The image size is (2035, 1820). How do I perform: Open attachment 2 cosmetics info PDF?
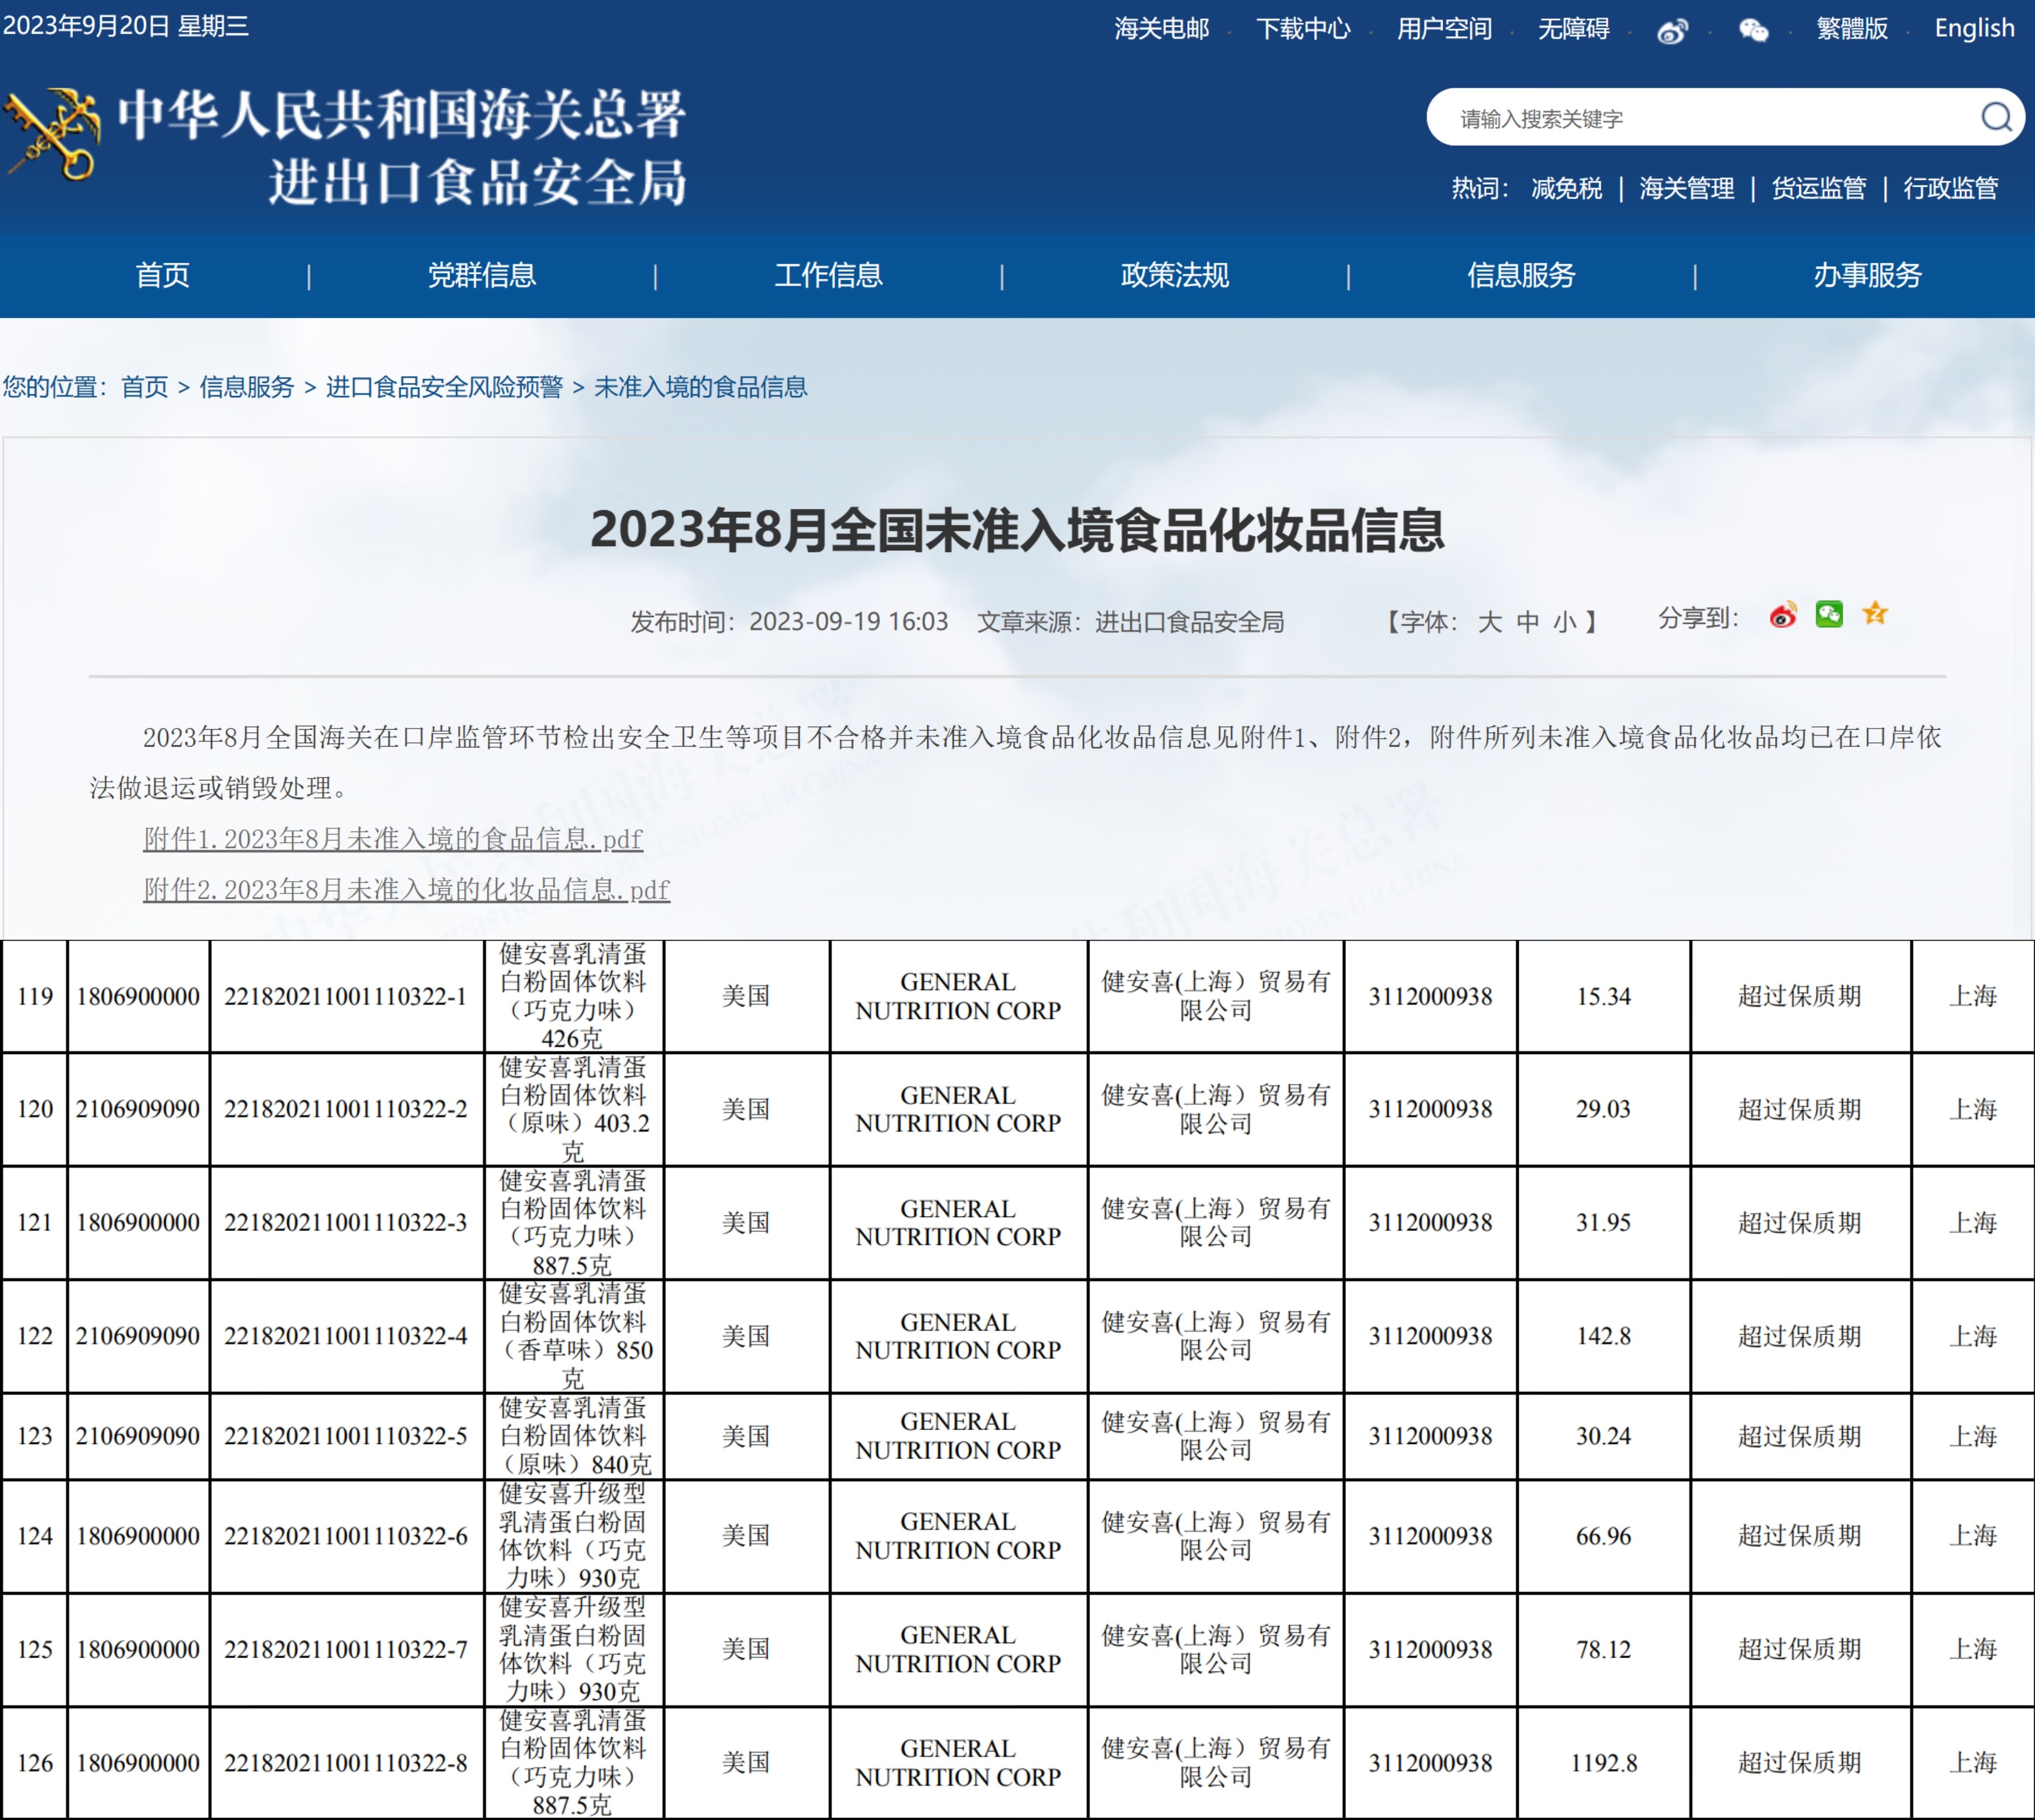coord(406,890)
